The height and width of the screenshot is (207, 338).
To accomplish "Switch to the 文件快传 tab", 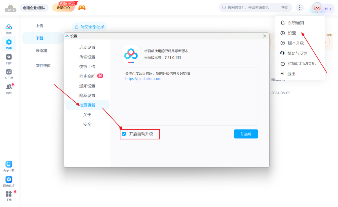I will click(x=43, y=66).
